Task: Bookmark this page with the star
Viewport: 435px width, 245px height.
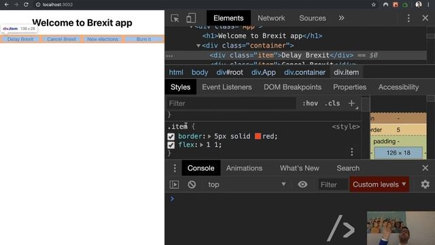Action: 374,5
